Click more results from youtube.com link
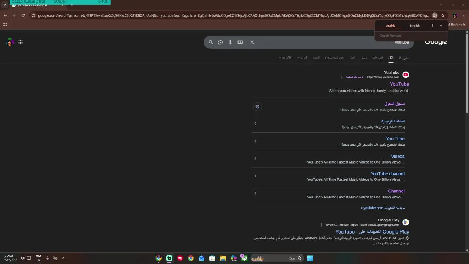This screenshot has height=264, width=469. tap(383, 208)
